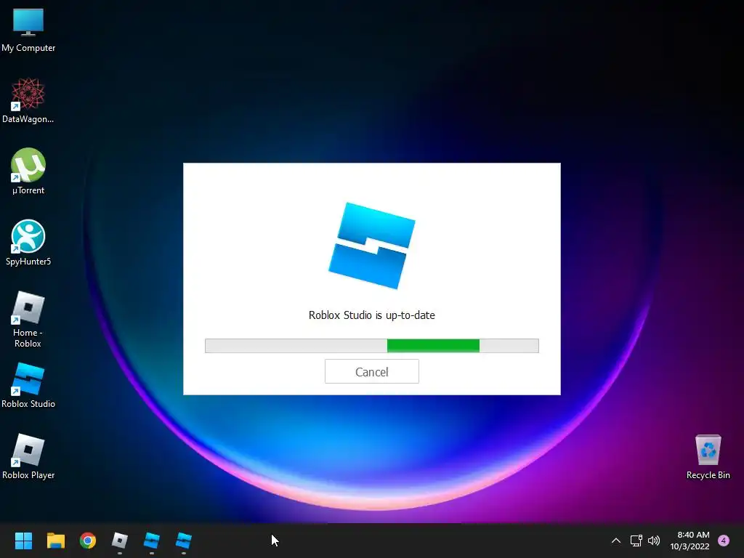Select the µTorrent desktop shortcut
This screenshot has width=744, height=558.
click(28, 171)
